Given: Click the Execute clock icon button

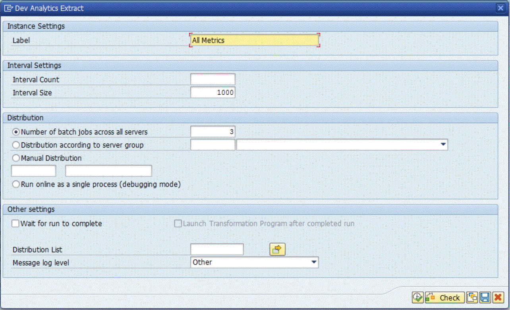Looking at the screenshot, I should [418, 297].
